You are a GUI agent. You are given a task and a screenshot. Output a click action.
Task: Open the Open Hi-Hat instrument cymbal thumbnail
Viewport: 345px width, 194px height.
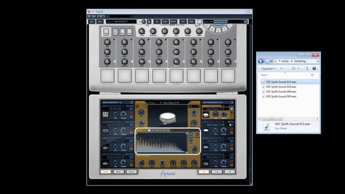pos(106,163)
